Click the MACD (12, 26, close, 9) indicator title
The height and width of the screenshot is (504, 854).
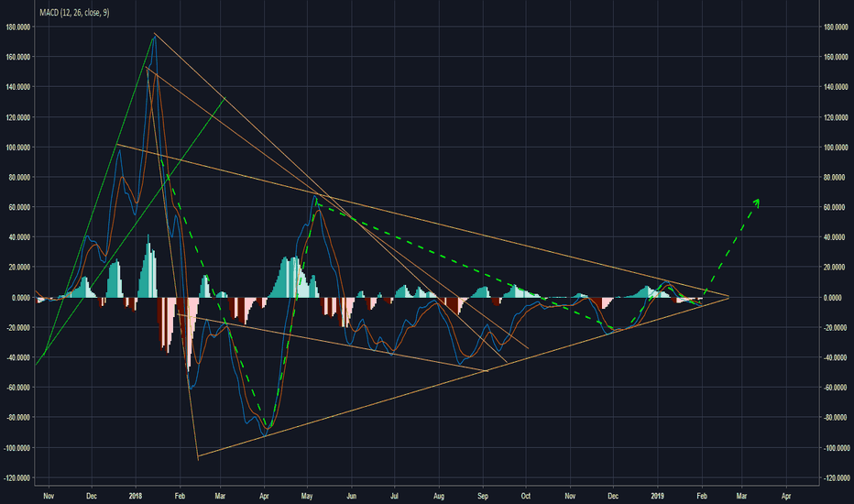click(74, 12)
